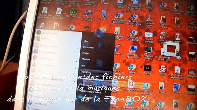Viewport: 197px width, 110px height.
Task: Open the hacker-hat desktop icon
Action: click(42, 25)
